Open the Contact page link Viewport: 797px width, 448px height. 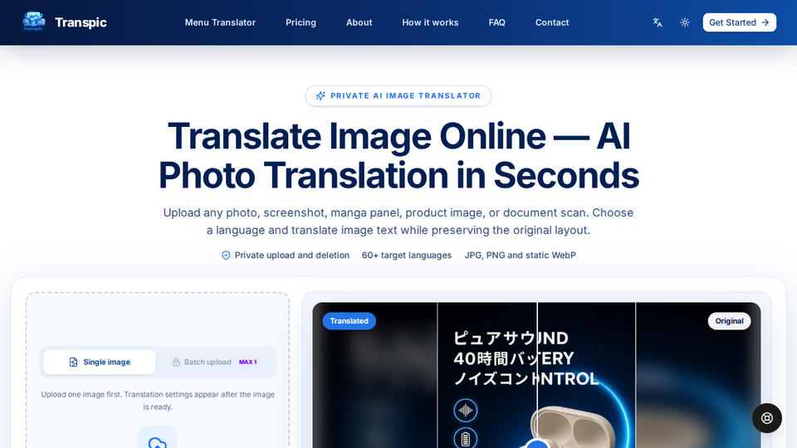pyautogui.click(x=552, y=22)
